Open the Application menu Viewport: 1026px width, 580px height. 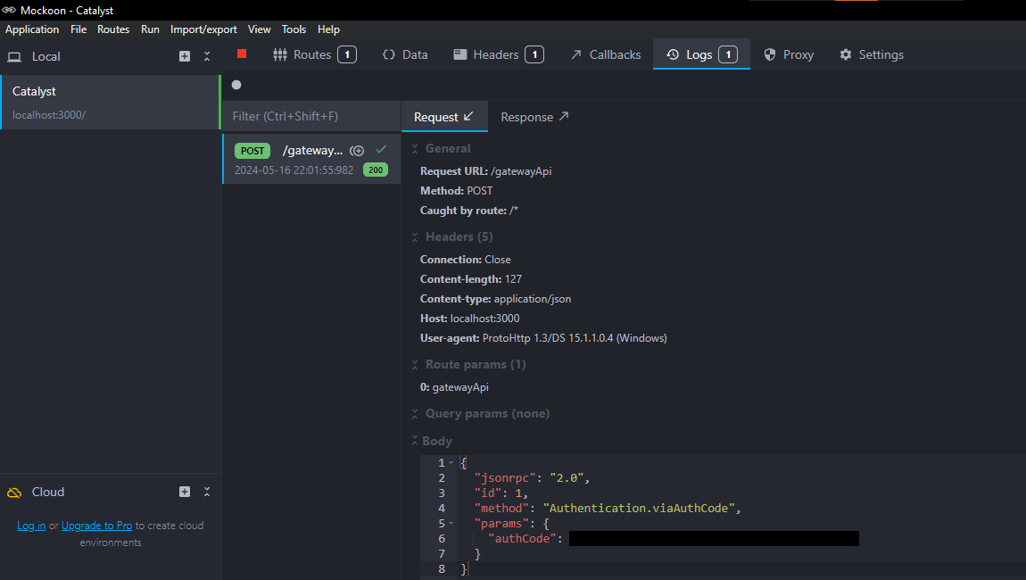tap(32, 29)
